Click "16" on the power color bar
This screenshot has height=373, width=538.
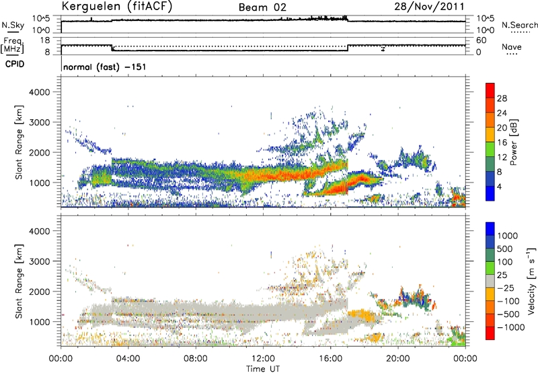pyautogui.click(x=502, y=143)
